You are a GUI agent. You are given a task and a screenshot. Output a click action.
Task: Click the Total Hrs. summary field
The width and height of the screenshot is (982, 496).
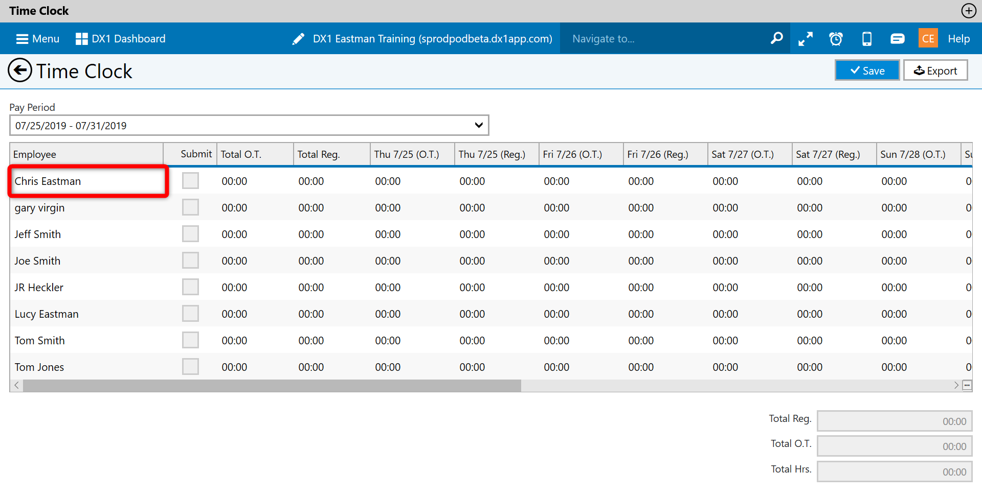(895, 472)
